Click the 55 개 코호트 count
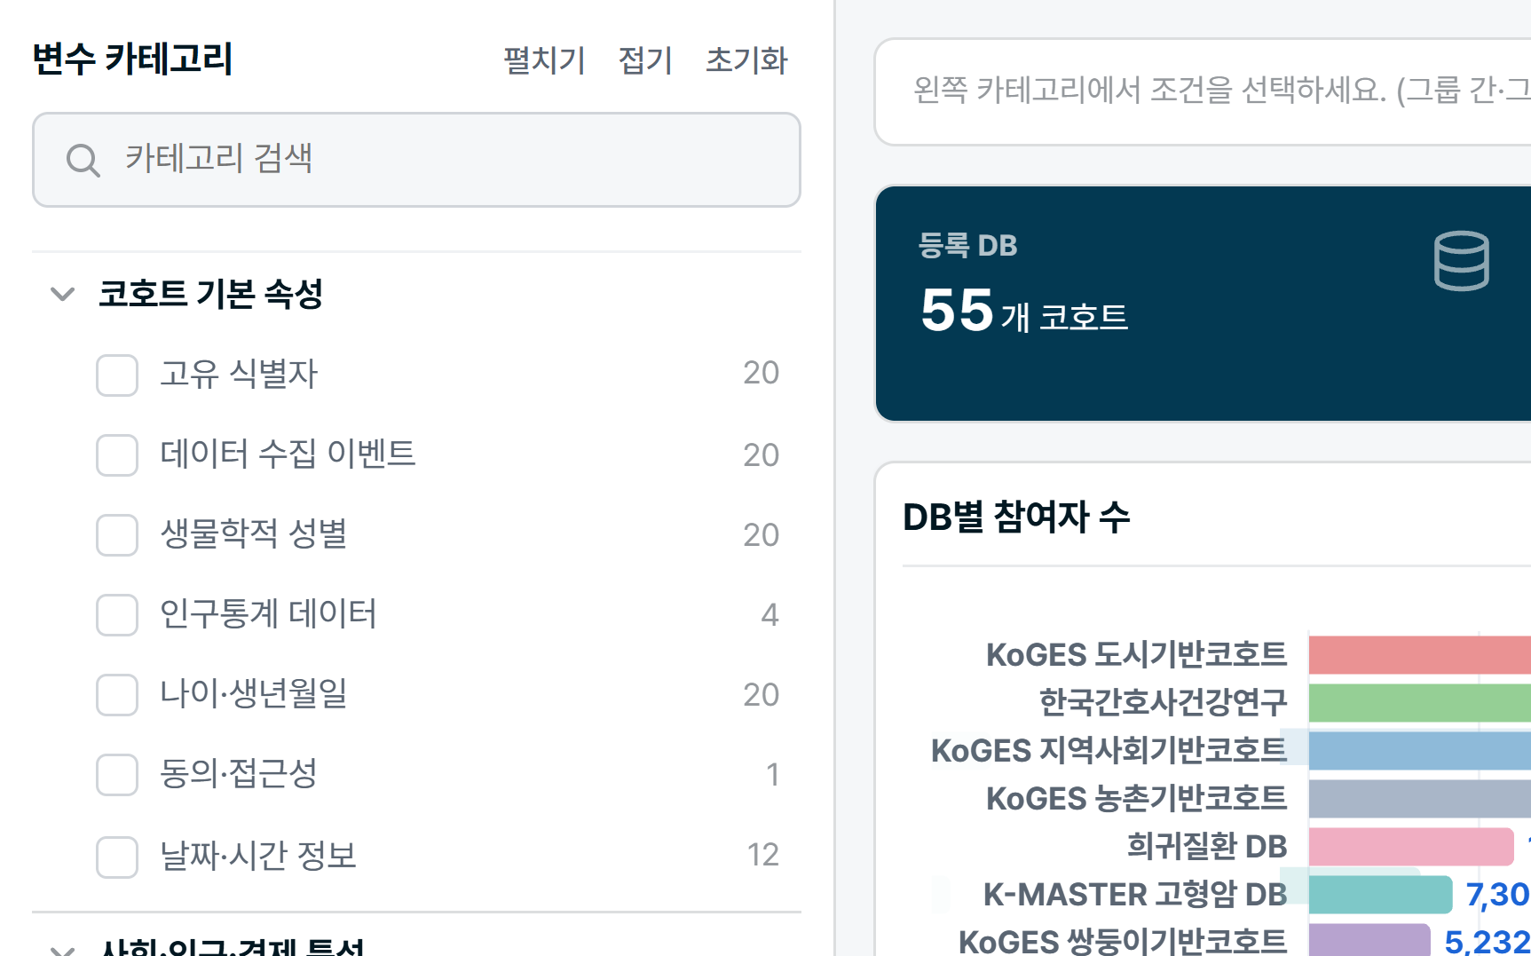Viewport: 1531px width, 956px height. pyautogui.click(x=1024, y=311)
